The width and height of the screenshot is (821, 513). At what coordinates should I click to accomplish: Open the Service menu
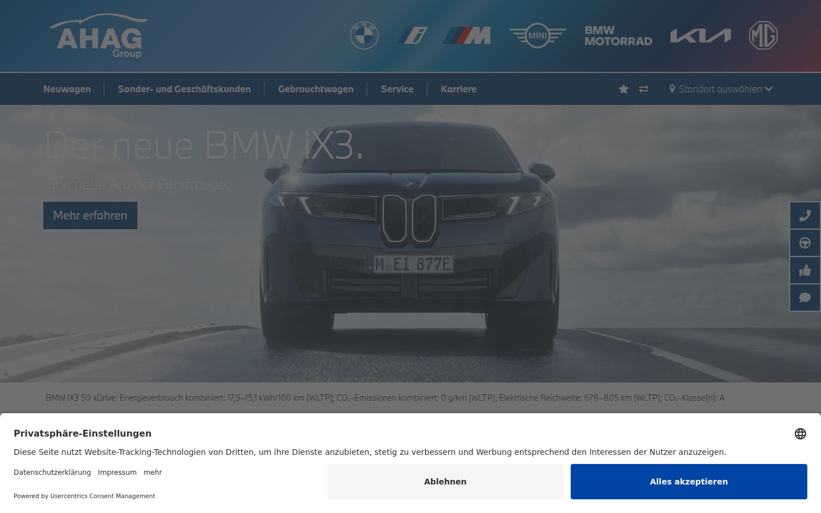397,89
